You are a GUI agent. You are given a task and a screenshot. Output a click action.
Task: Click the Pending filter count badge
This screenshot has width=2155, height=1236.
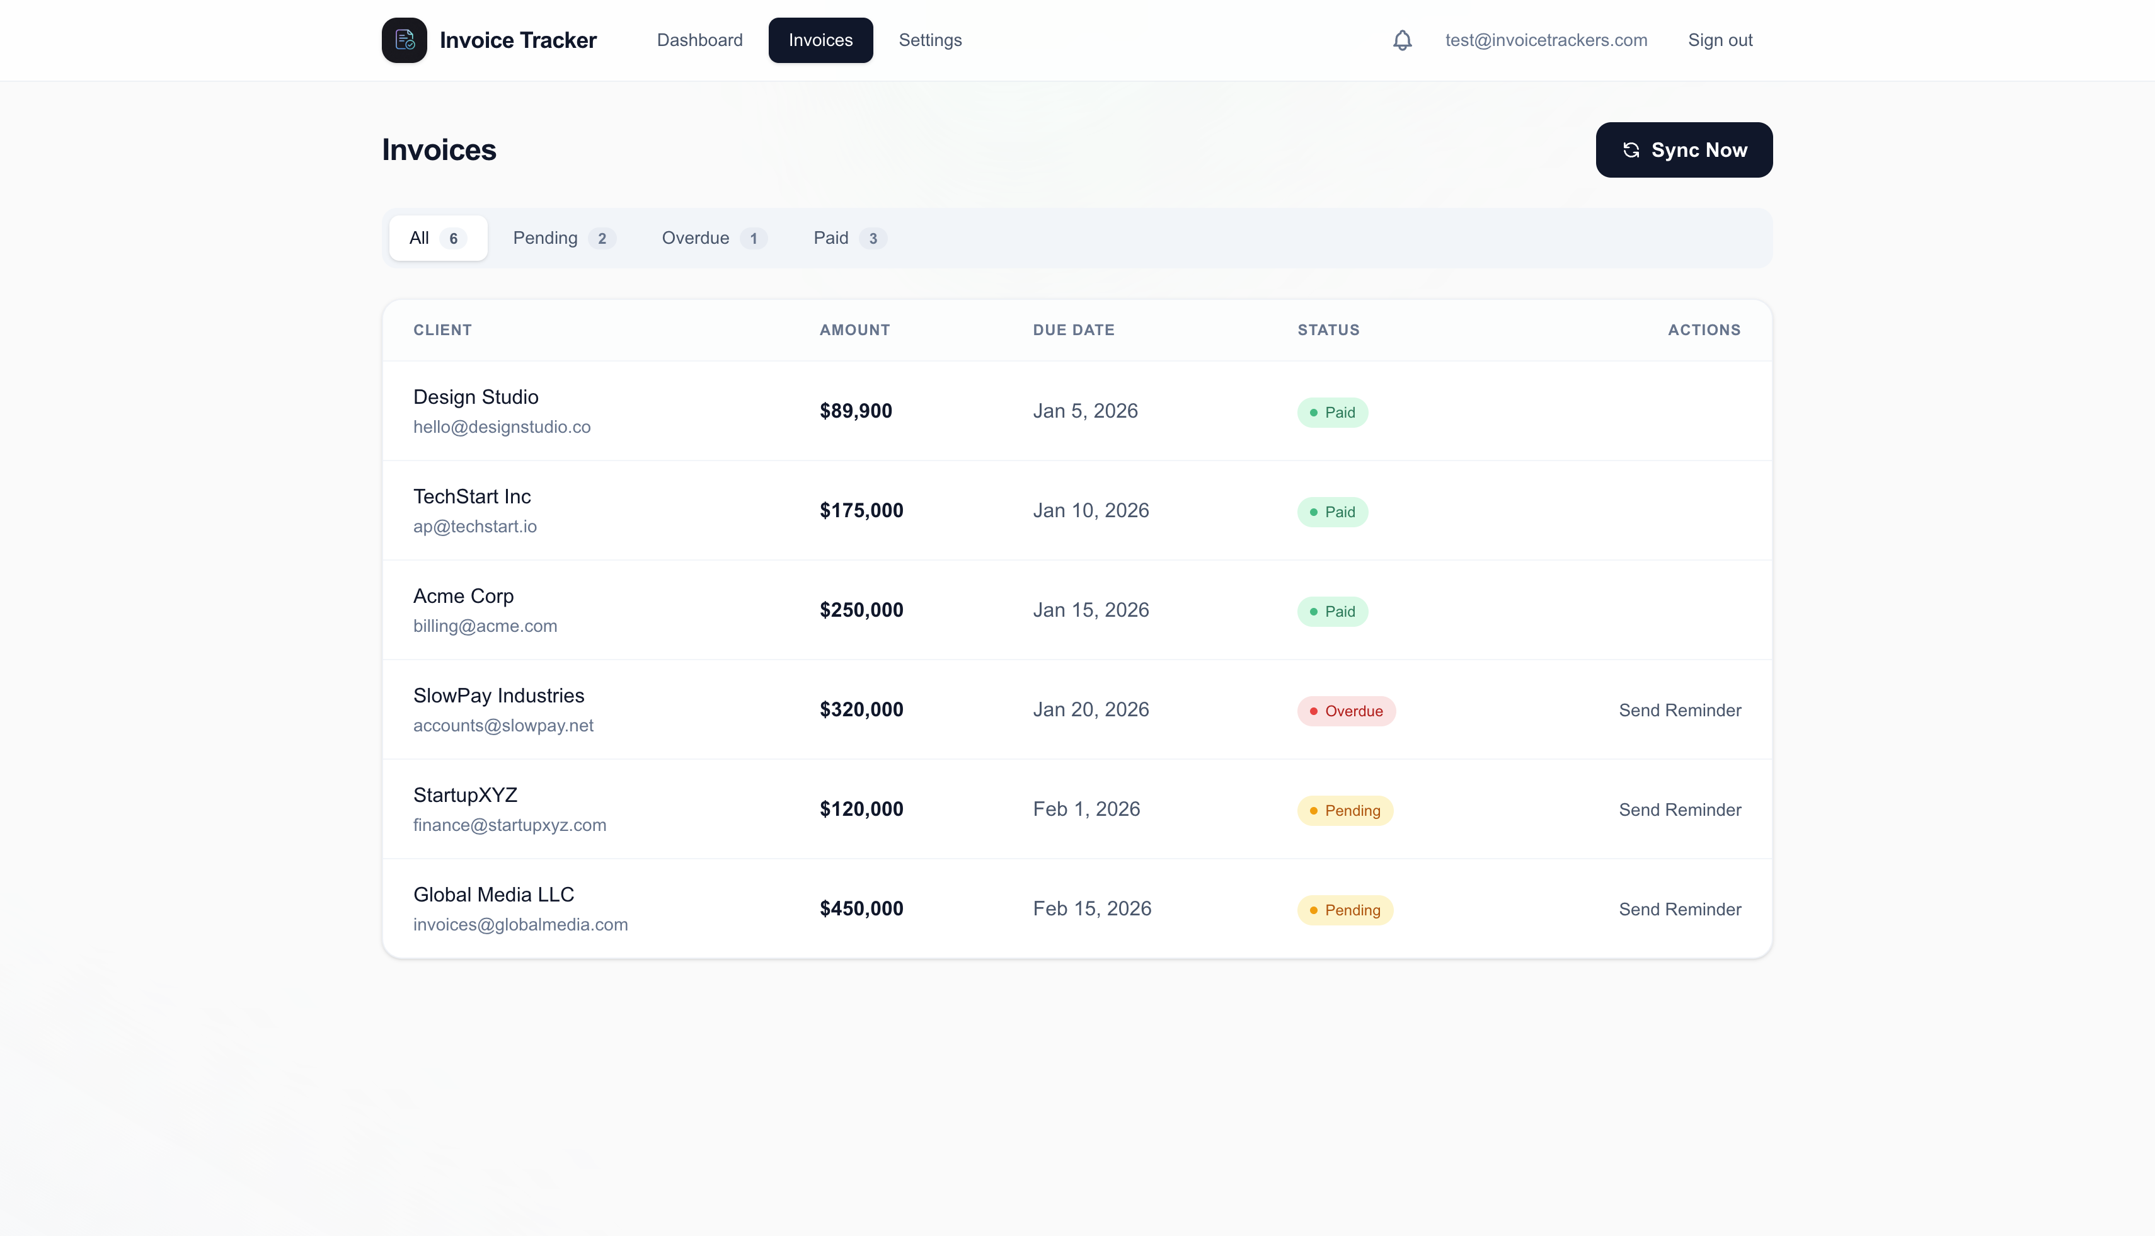tap(603, 239)
